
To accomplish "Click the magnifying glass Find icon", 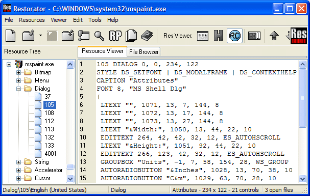I will pos(99,36).
